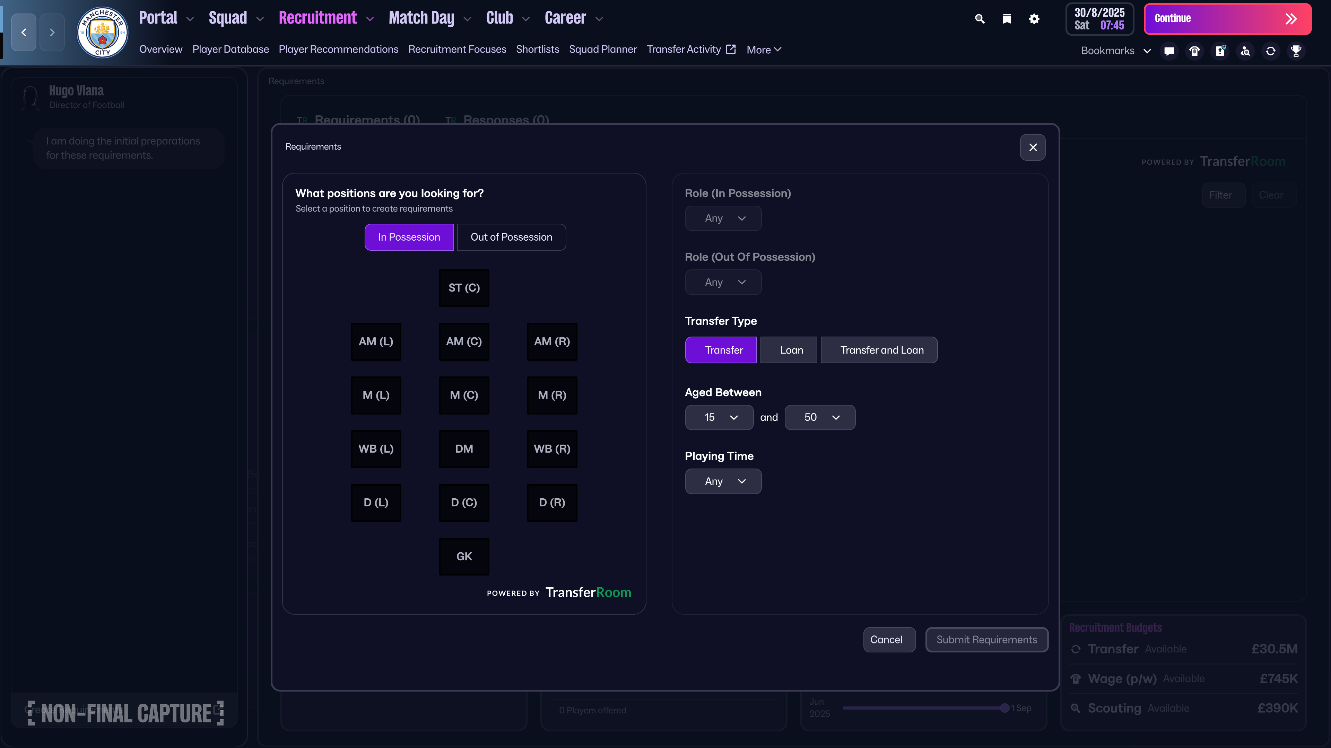The height and width of the screenshot is (748, 1331).
Task: Click the Manchester City club badge
Action: point(102,33)
